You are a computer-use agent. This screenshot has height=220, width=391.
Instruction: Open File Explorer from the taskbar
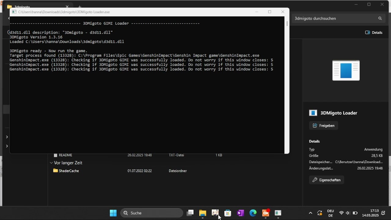(203, 213)
